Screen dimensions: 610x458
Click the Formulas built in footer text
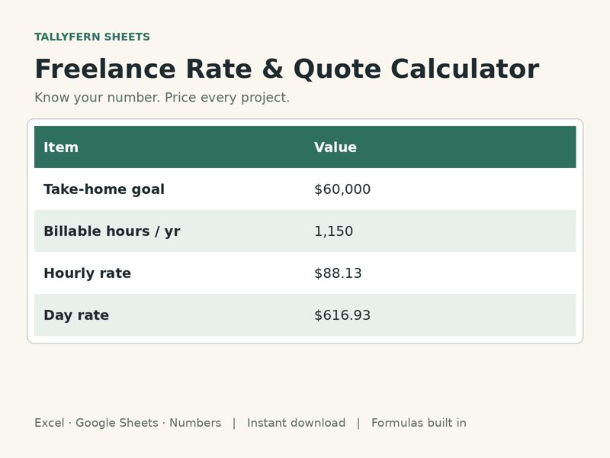click(x=419, y=423)
